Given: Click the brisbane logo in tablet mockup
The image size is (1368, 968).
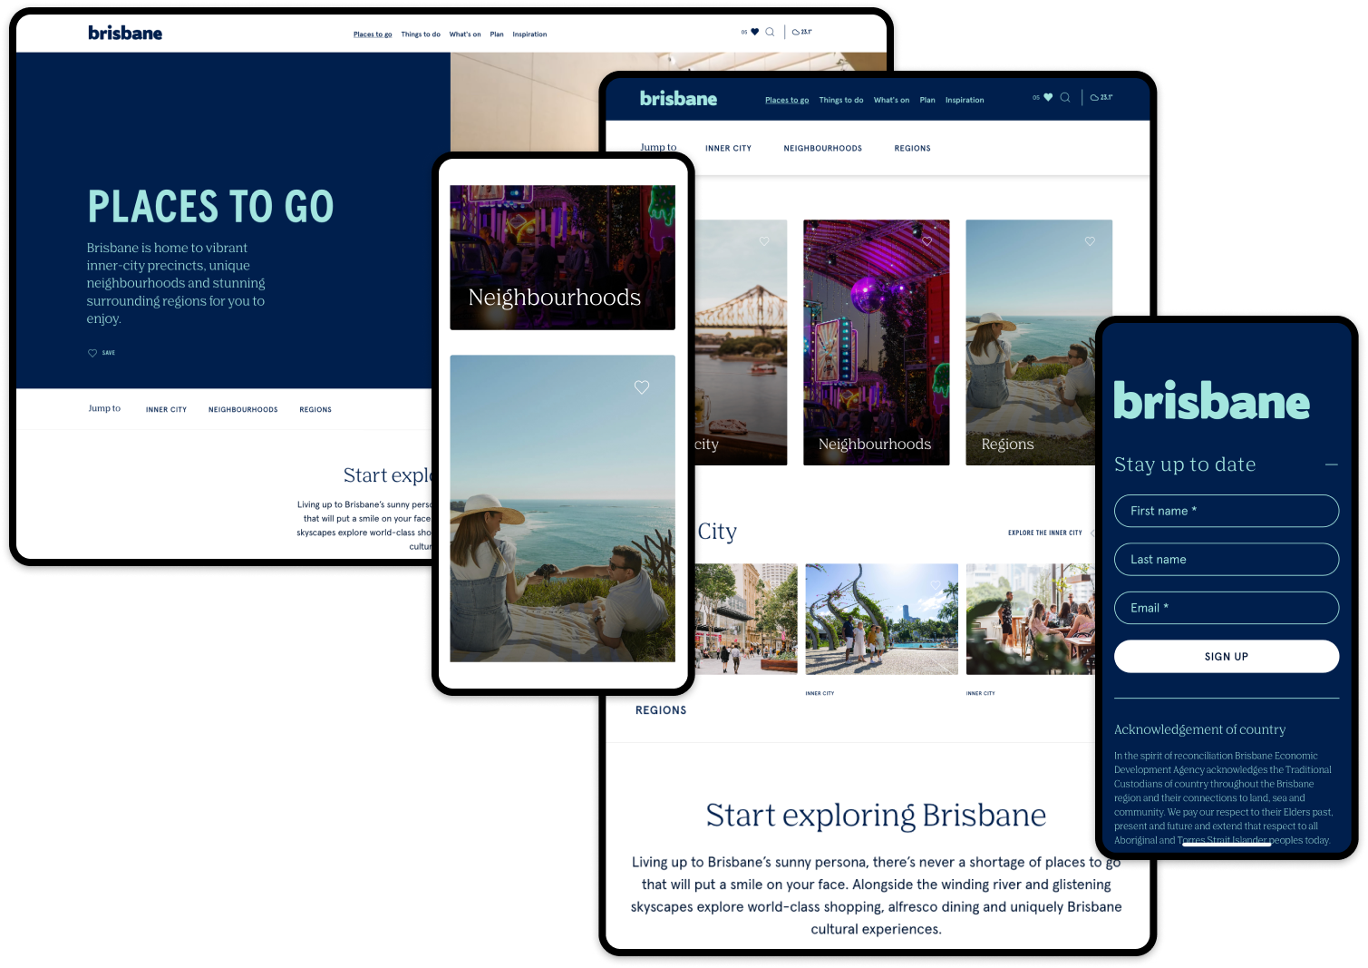Looking at the screenshot, I should [x=678, y=99].
